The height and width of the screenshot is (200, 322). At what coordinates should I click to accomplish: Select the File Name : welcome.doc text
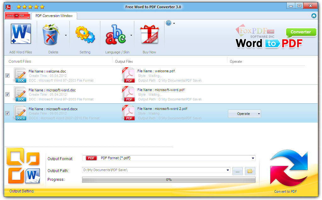47,71
